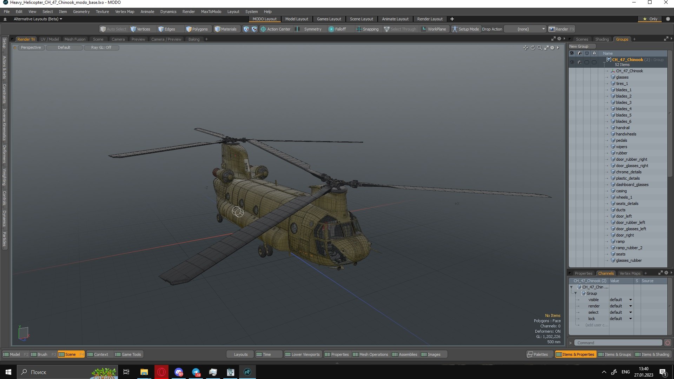Open the Alternative Layouts (Beta) dropdown
This screenshot has width=674, height=379.
point(38,19)
